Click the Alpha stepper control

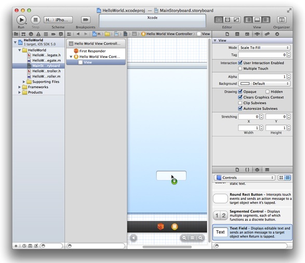289,77
